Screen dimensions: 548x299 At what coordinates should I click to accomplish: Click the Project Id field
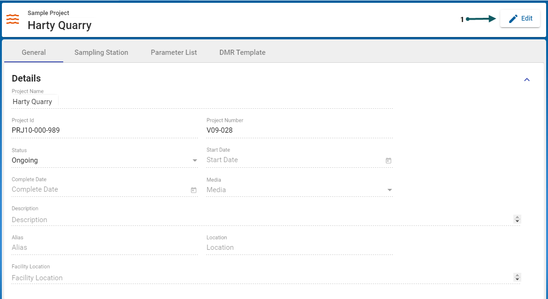[103, 130]
